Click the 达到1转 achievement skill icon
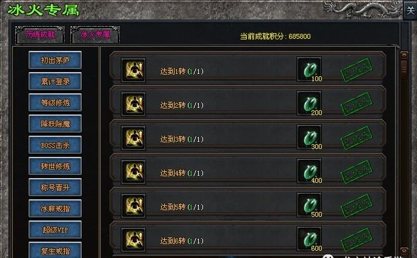 (133, 70)
